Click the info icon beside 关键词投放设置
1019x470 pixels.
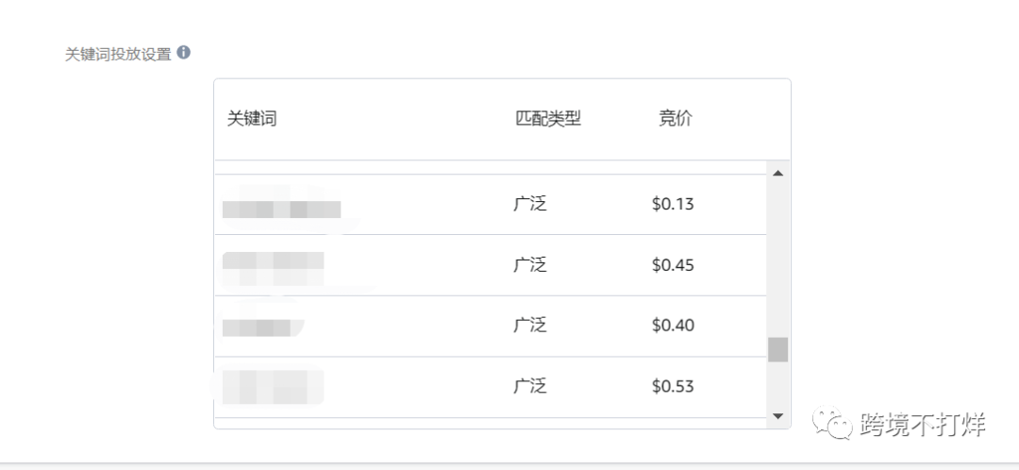184,52
